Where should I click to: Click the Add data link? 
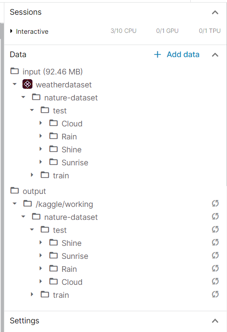183,55
